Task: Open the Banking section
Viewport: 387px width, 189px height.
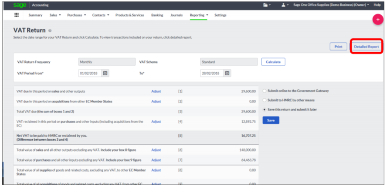Action: tap(157, 15)
